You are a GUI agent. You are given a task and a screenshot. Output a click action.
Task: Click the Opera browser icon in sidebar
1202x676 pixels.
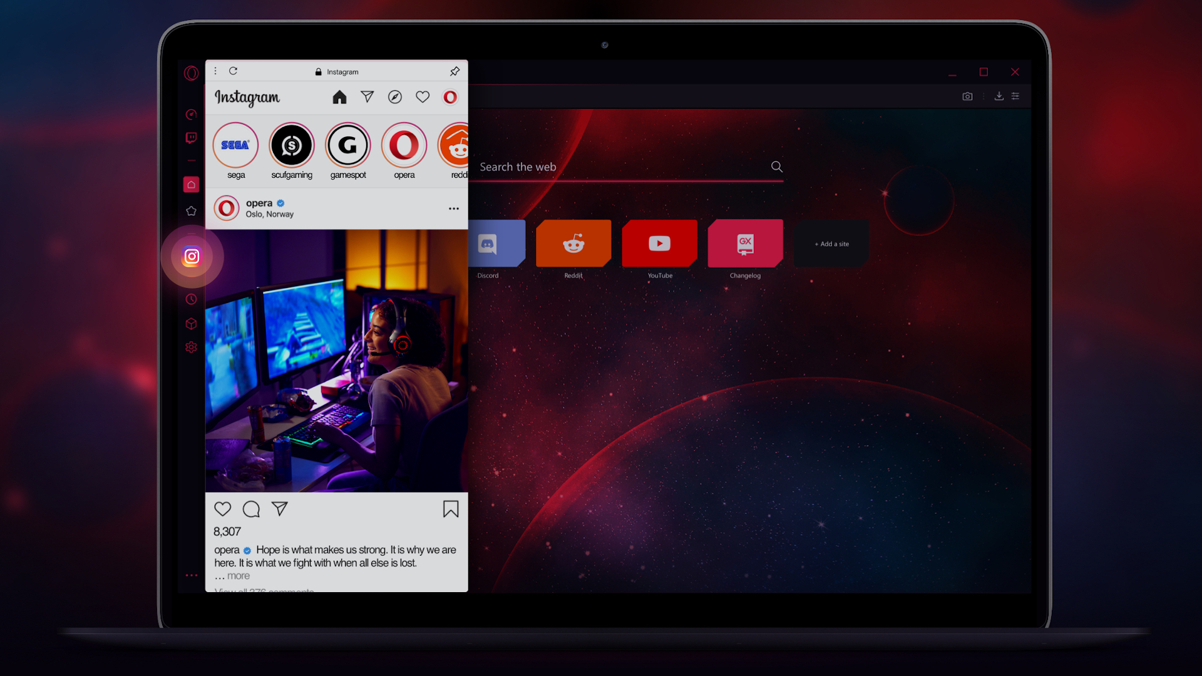(x=192, y=73)
